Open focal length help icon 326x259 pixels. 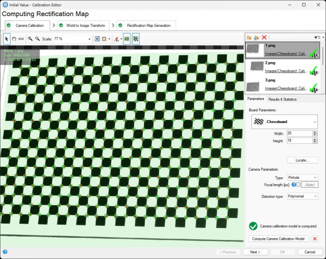[293, 185]
